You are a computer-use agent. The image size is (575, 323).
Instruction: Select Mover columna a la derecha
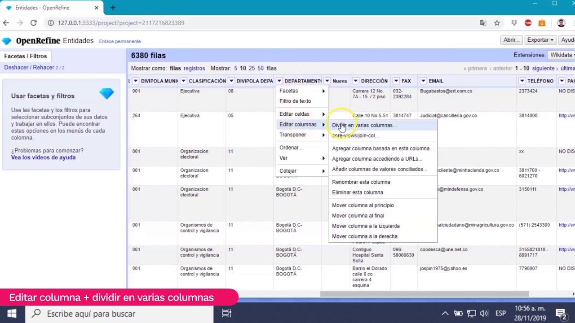point(383,236)
